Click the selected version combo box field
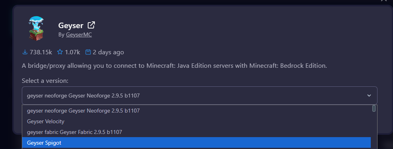Viewport: 393px width, 149px height. pos(200,96)
